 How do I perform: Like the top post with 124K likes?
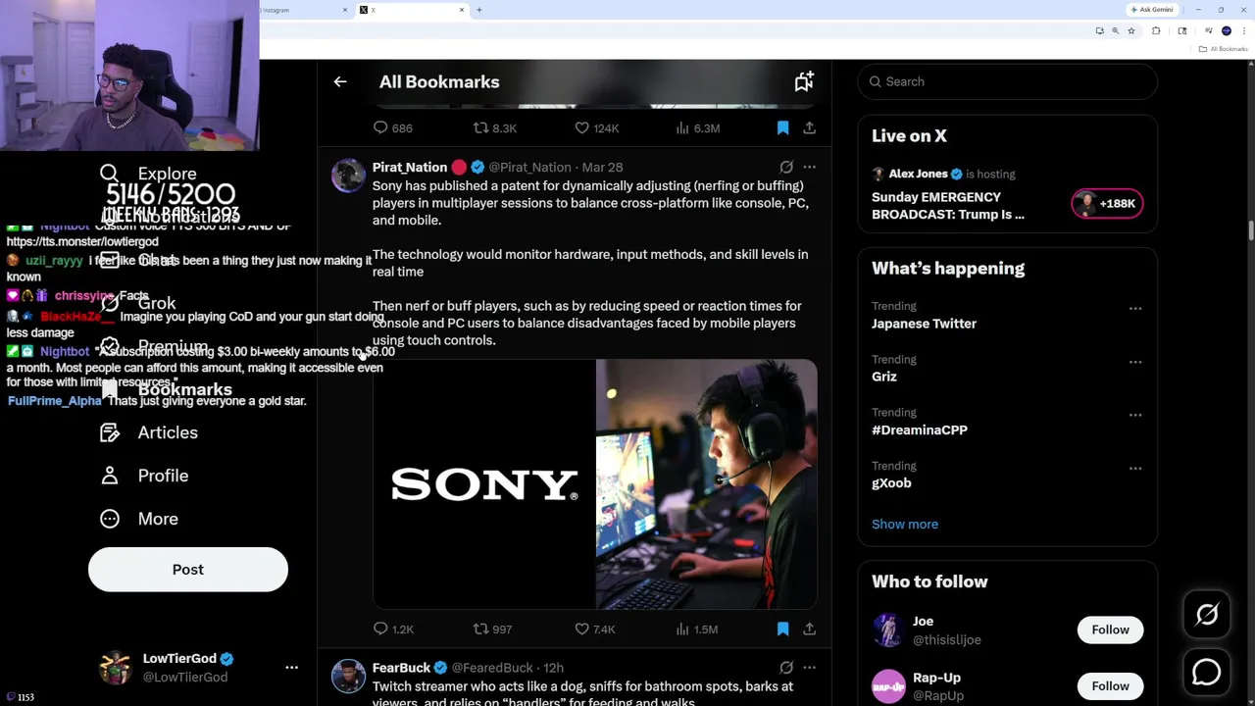click(x=596, y=128)
